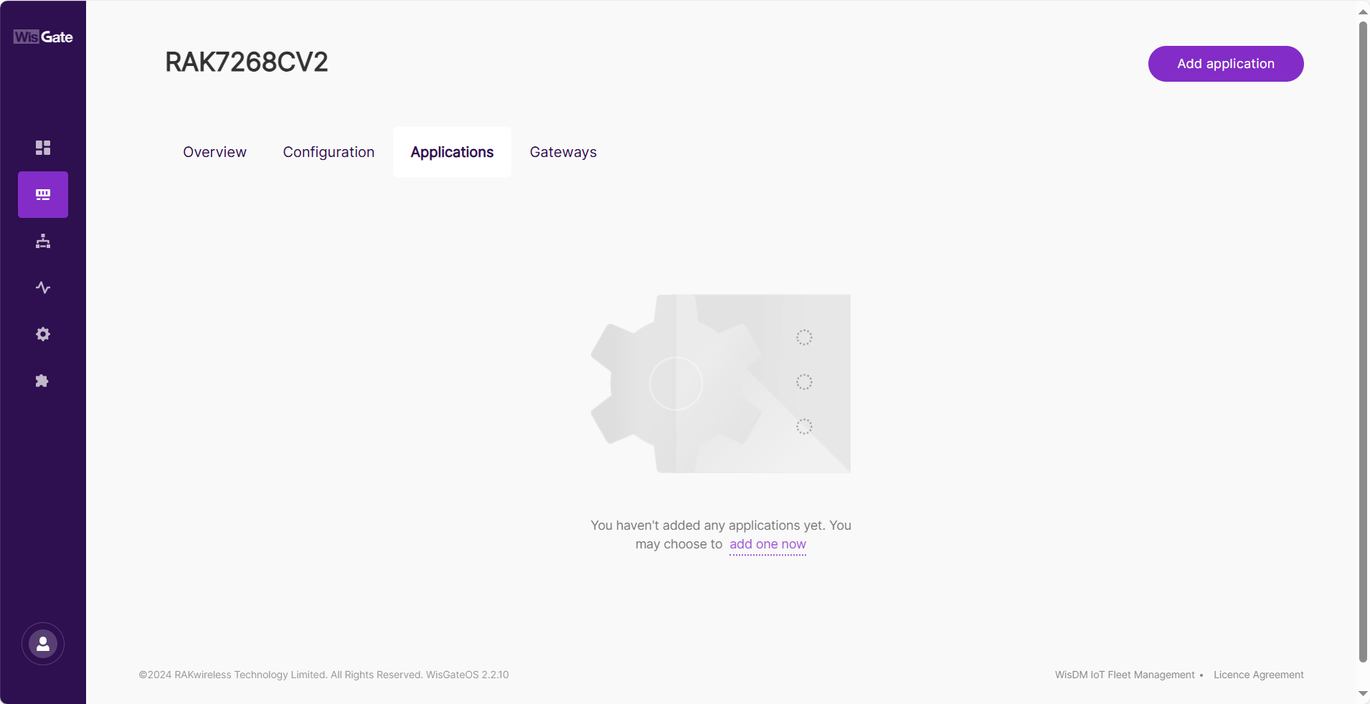Image resolution: width=1370 pixels, height=704 pixels.
Task: Open the Licence Agreement link
Action: tap(1259, 675)
